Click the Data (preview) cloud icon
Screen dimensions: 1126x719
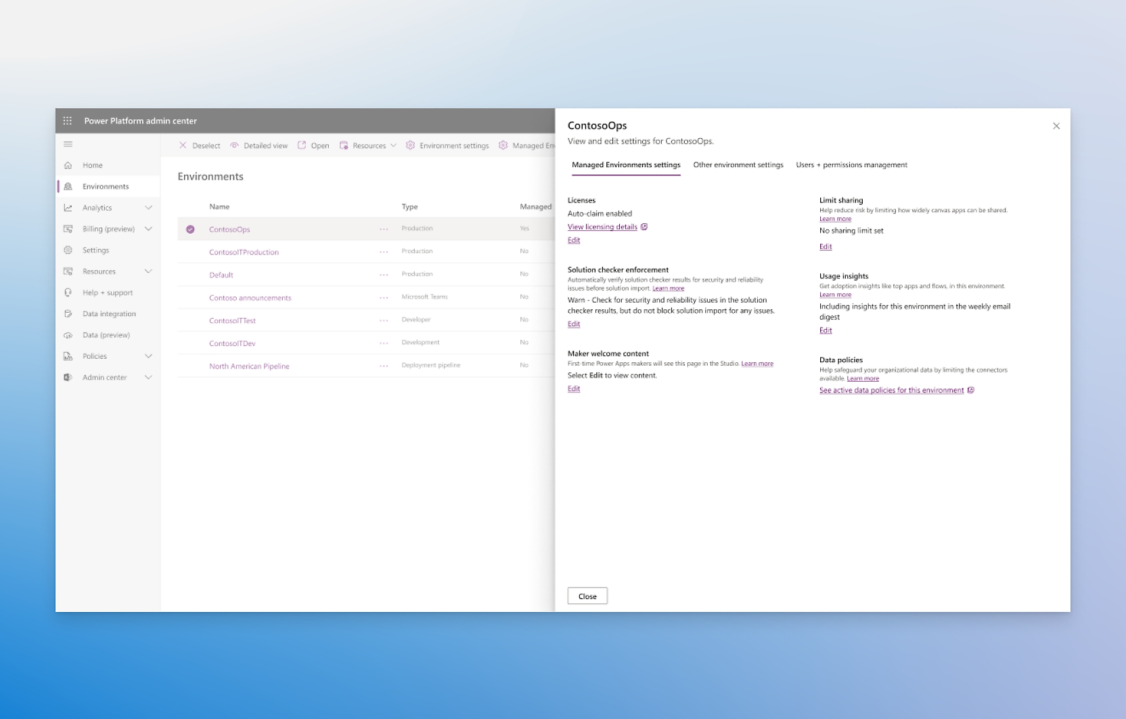click(68, 335)
